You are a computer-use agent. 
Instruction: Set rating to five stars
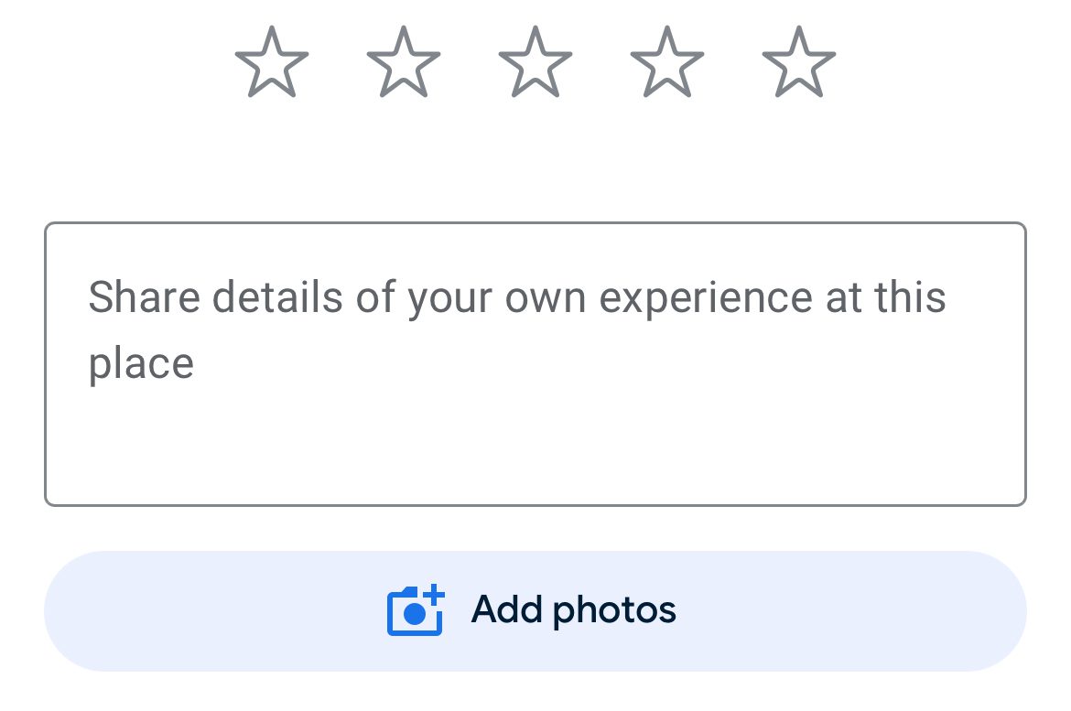pos(799,62)
